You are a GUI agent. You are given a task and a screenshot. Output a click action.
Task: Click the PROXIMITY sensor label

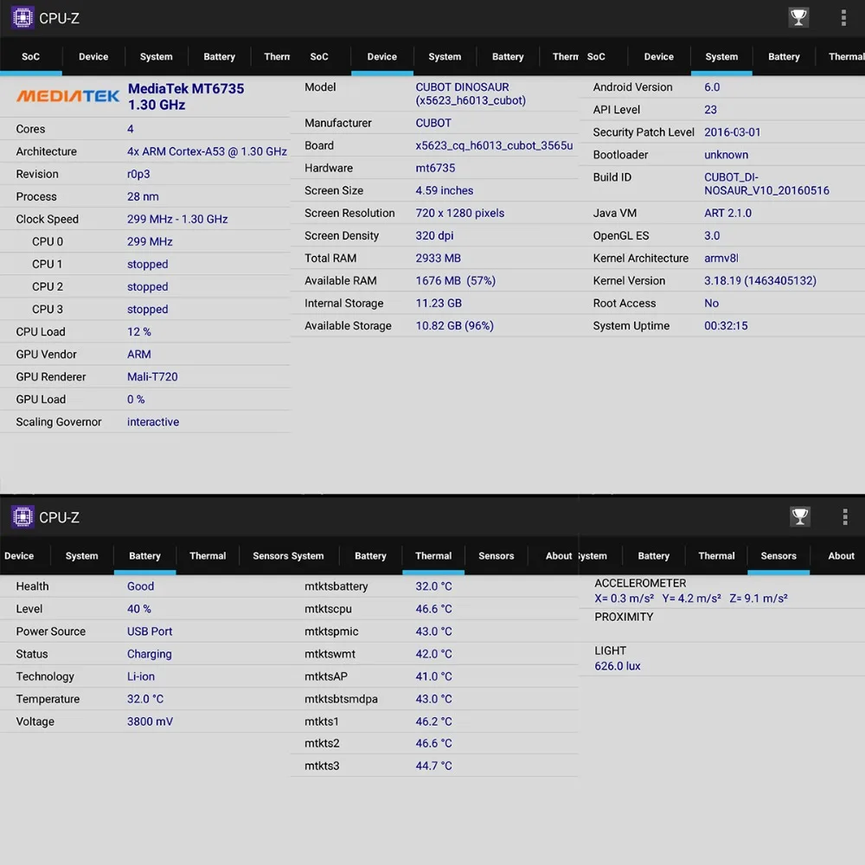[624, 618]
